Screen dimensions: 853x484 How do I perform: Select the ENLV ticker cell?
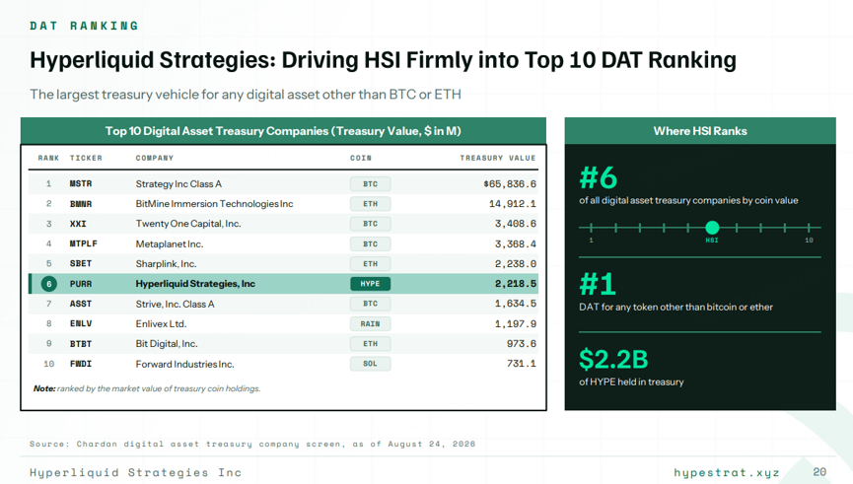tap(81, 323)
